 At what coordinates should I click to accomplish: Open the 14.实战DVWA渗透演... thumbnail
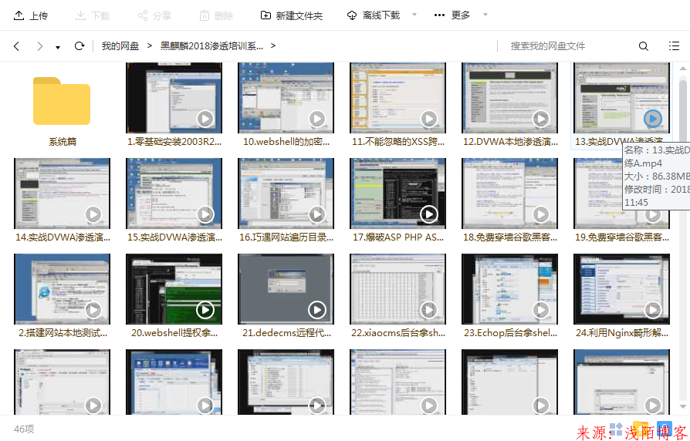point(62,194)
